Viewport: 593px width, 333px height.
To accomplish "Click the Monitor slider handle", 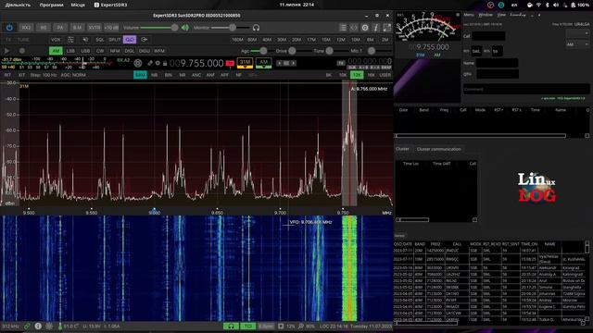I will pyautogui.click(x=233, y=28).
